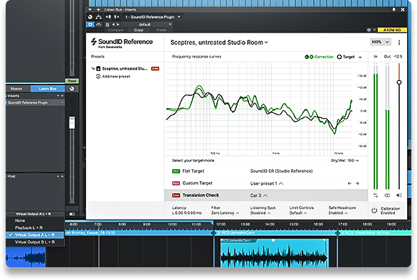This screenshot has width=417, height=280.
Task: Toggle the Target curve display
Action: [346, 57]
